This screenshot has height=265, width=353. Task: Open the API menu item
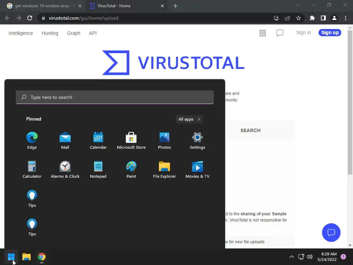point(93,33)
